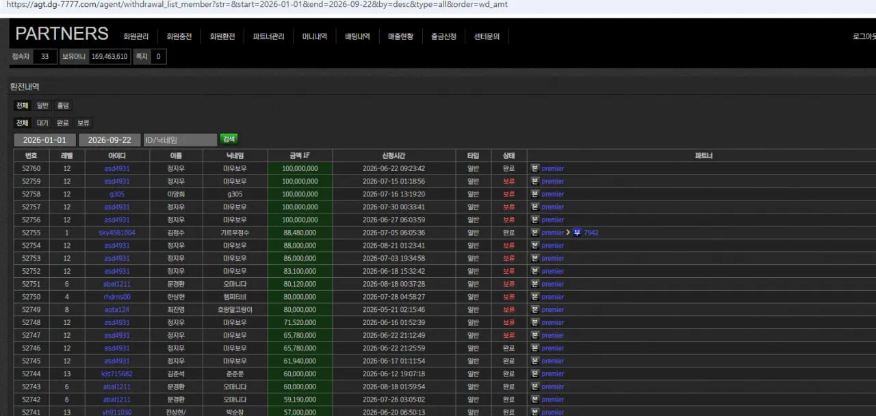Open the 센터문의 menu

487,37
